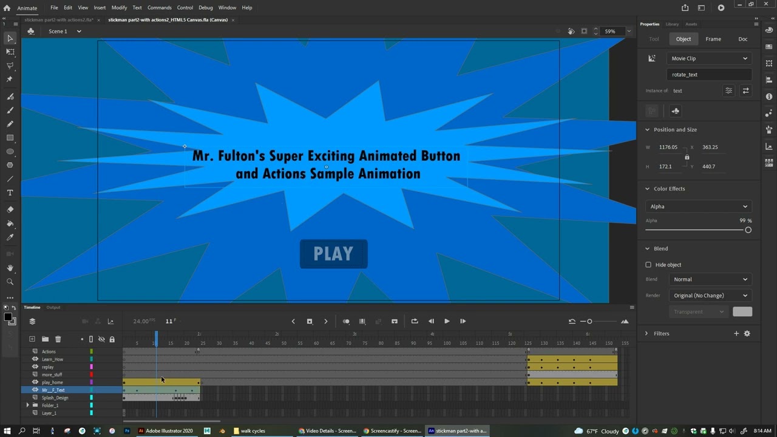Toggle lock all layers padlock icon
The width and height of the screenshot is (777, 437).
point(112,339)
